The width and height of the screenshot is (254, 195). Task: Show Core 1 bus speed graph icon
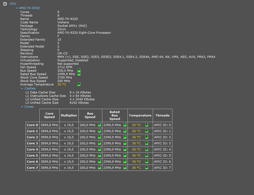pyautogui.click(x=99, y=131)
